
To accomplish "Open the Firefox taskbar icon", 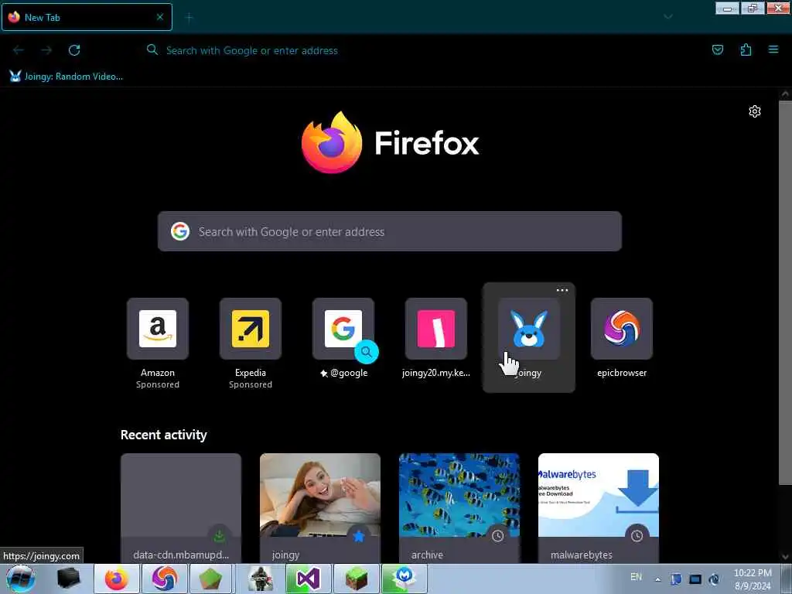I will point(116,579).
